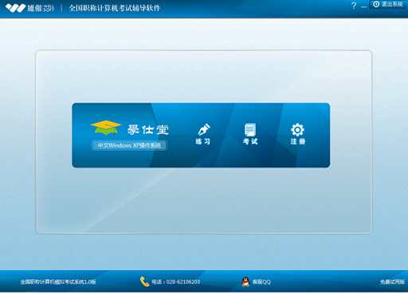408x293 pixels.
Task: Click the phone number 028-62106203
Action: (x=183, y=282)
